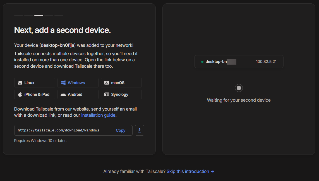The width and height of the screenshot is (319, 181).
Task: Select the macOS platform button
Action: pyautogui.click(x=121, y=83)
